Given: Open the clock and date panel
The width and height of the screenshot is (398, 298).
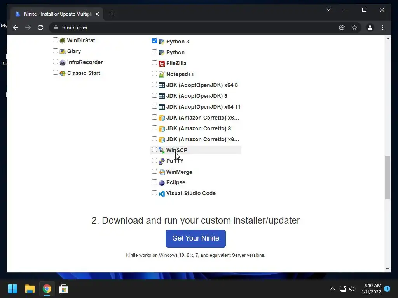Looking at the screenshot, I should (372, 289).
